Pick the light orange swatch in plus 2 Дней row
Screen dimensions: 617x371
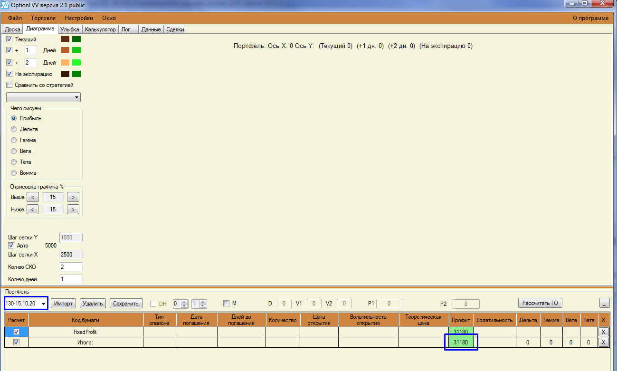click(x=65, y=62)
